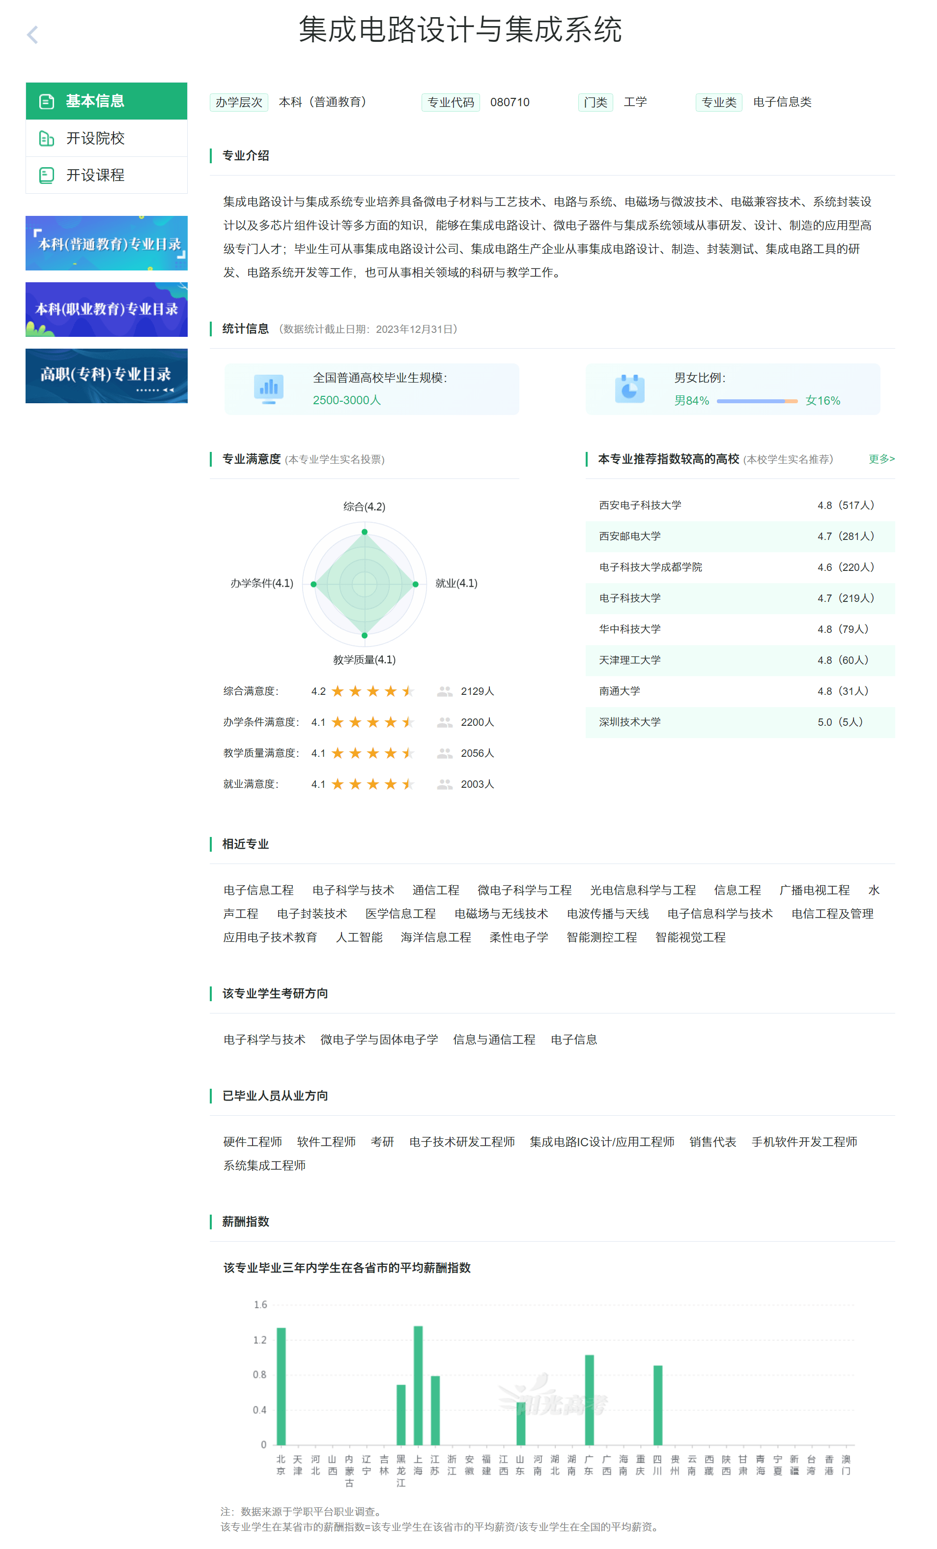Click the 四川 salary bar
The width and height of the screenshot is (937, 1549).
[657, 1405]
